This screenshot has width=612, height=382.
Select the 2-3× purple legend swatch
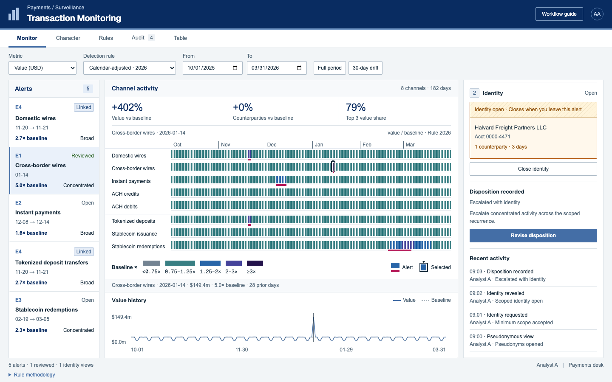(234, 263)
